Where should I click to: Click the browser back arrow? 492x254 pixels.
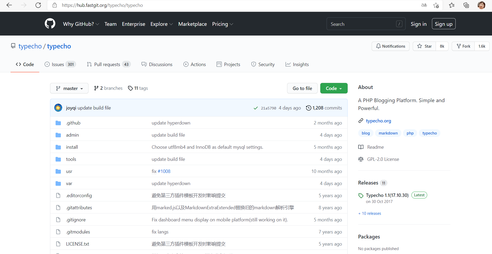[9, 5]
